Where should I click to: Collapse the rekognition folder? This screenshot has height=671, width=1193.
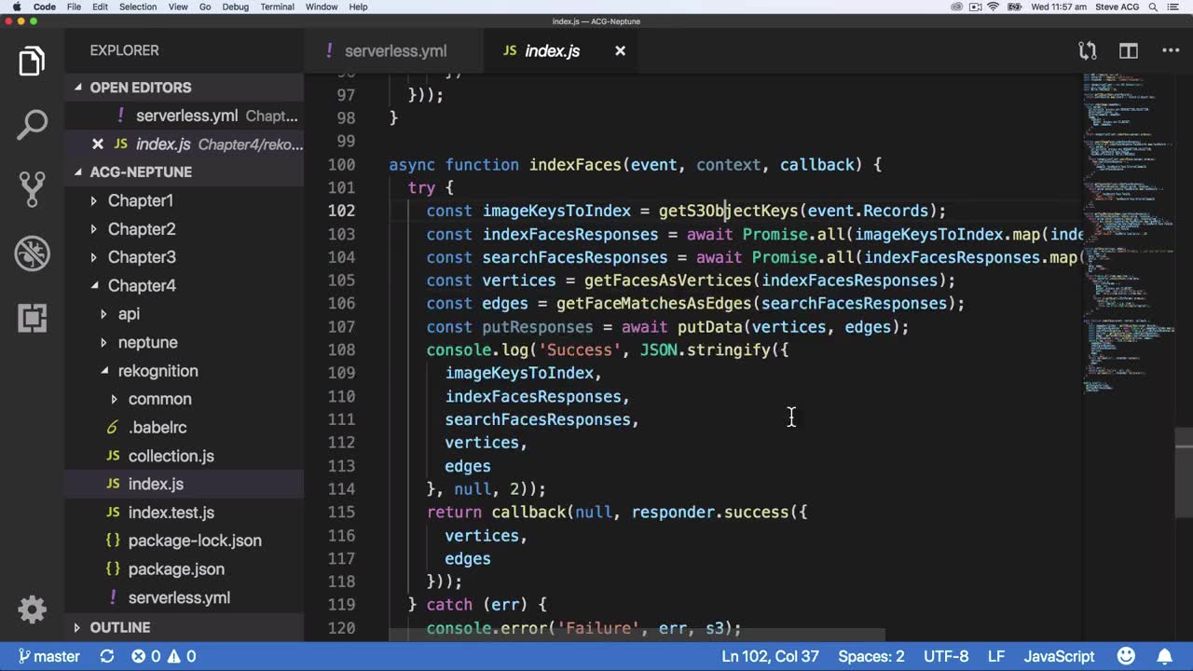(157, 371)
